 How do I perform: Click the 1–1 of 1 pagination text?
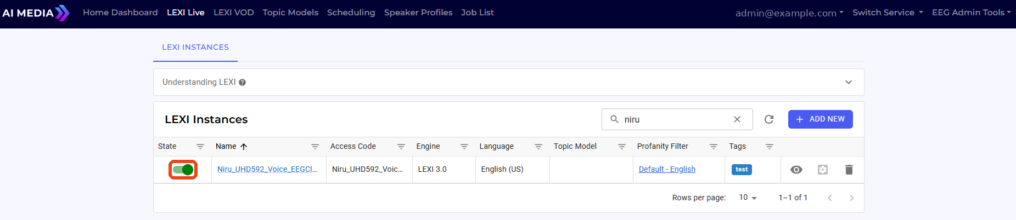point(793,198)
